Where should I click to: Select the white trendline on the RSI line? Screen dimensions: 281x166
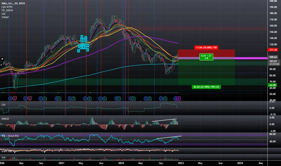(169, 137)
